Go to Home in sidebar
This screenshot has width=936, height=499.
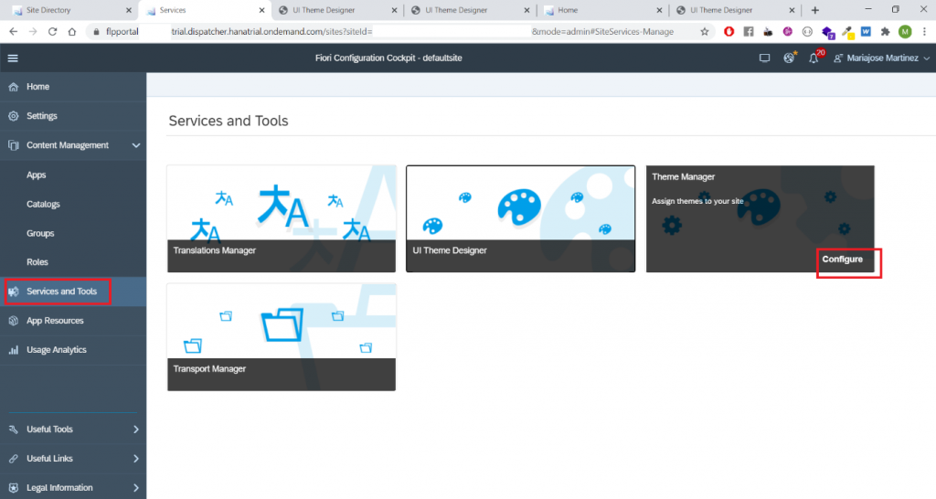[x=73, y=87]
